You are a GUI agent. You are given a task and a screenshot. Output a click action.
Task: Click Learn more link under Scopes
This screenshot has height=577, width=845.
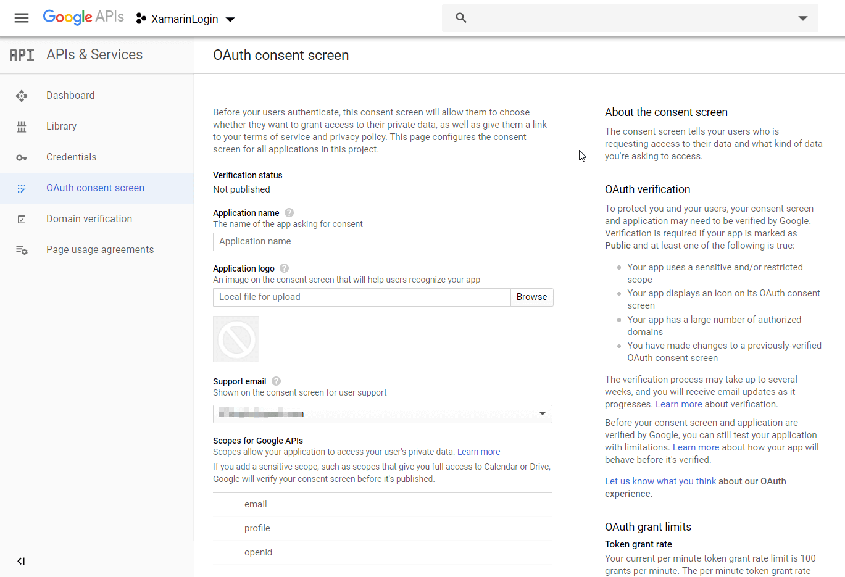tap(478, 452)
